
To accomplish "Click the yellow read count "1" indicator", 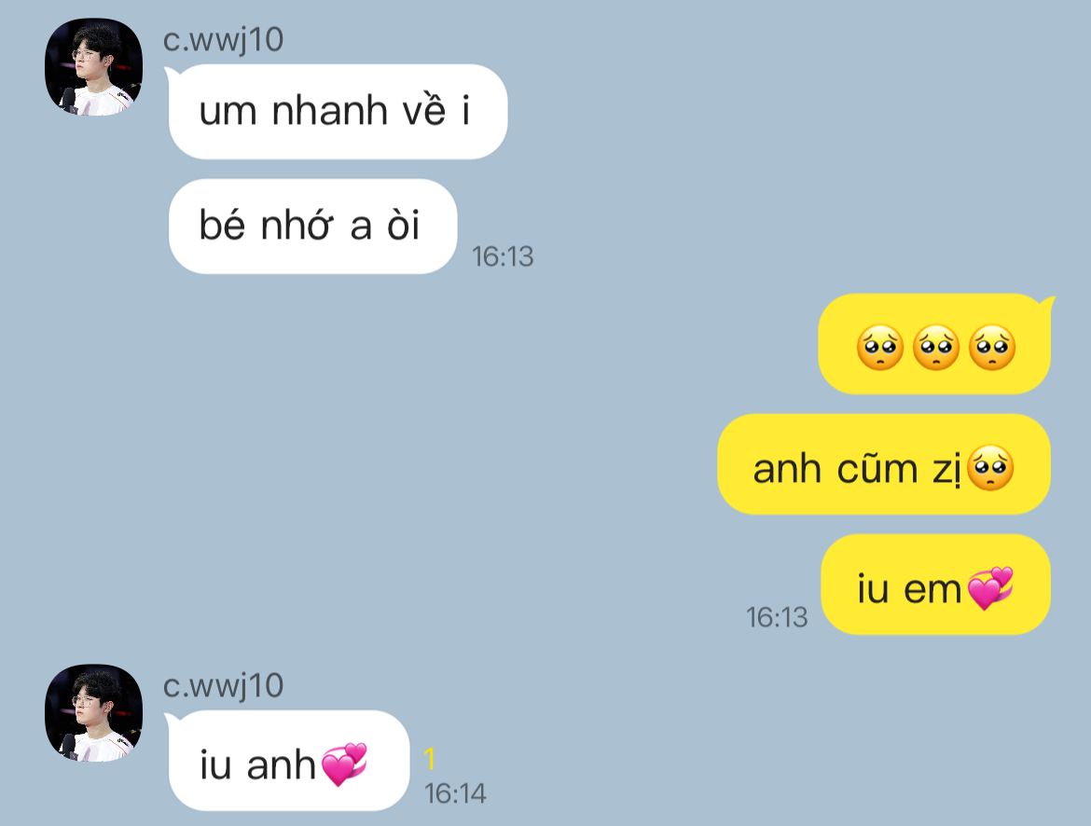I will (x=429, y=759).
